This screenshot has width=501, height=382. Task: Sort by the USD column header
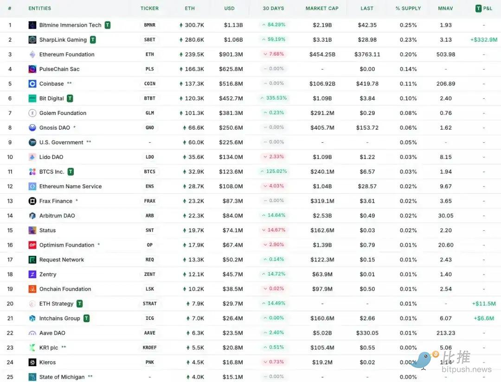pos(230,8)
